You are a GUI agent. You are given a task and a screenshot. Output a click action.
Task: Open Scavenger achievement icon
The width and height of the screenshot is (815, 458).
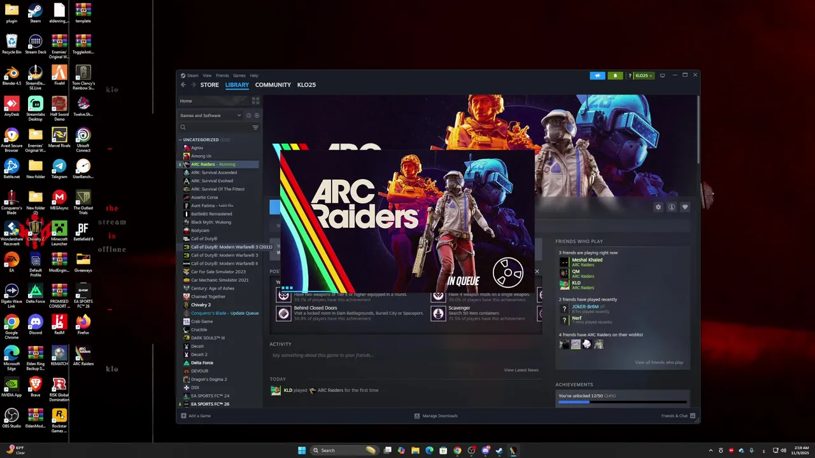[438, 313]
